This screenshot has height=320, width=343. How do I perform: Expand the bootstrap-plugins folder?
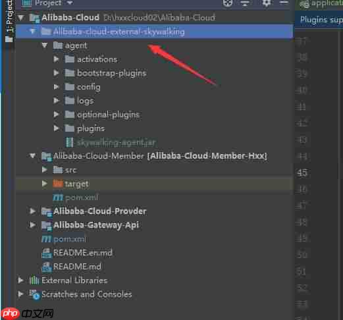point(56,73)
